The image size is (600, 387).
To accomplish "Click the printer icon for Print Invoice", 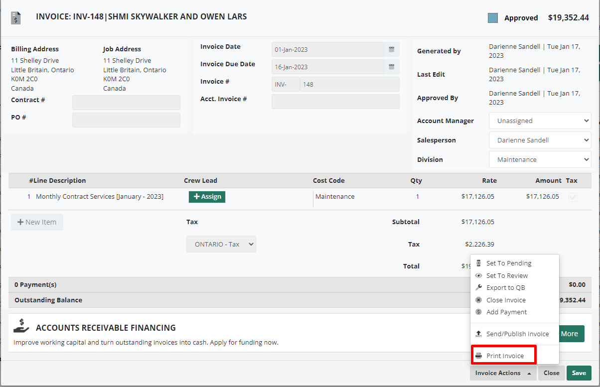I will [x=479, y=356].
